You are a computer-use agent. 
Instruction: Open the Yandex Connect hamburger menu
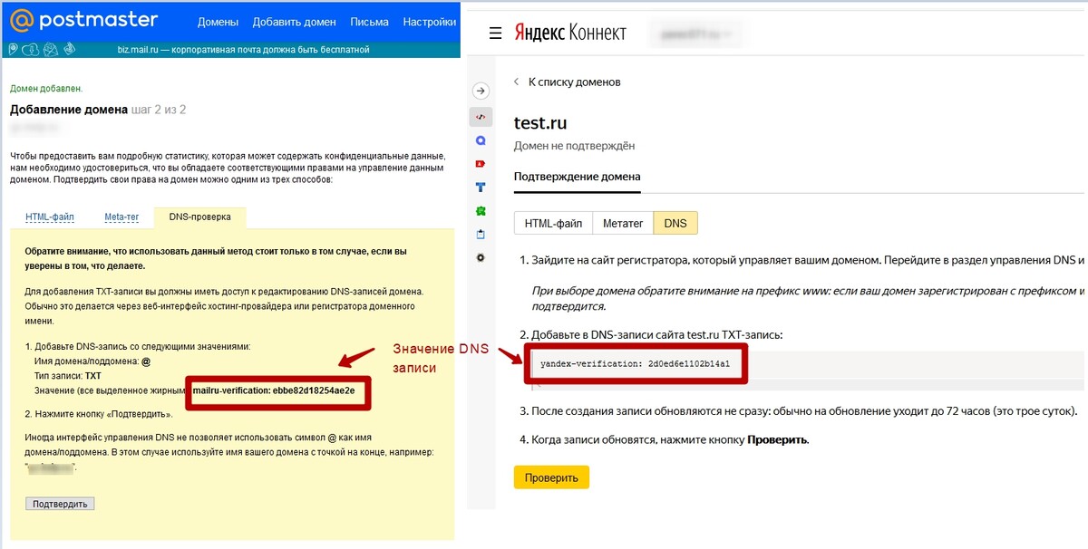(495, 34)
